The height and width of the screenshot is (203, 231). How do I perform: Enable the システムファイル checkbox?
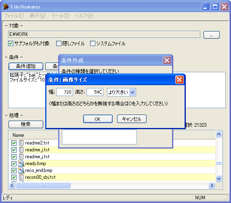tap(92, 44)
